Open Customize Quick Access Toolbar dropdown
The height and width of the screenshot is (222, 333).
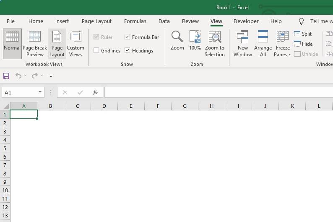(x=51, y=76)
